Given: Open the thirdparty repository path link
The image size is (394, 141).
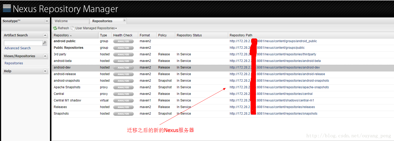Looking at the screenshot, I should click(x=273, y=54).
